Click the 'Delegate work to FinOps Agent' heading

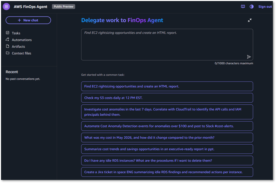click(x=122, y=20)
